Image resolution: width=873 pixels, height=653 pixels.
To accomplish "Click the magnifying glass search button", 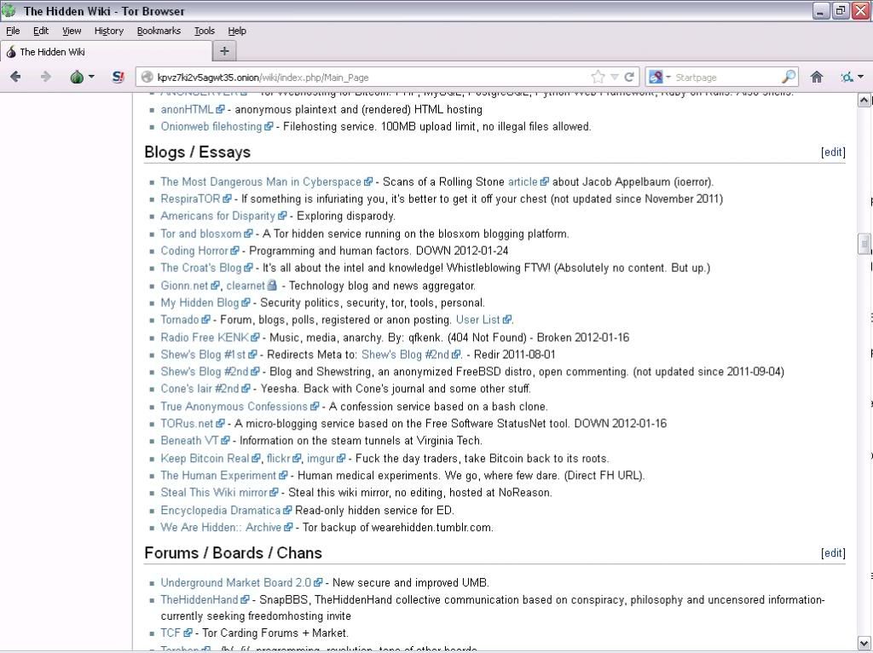I will 789,77.
